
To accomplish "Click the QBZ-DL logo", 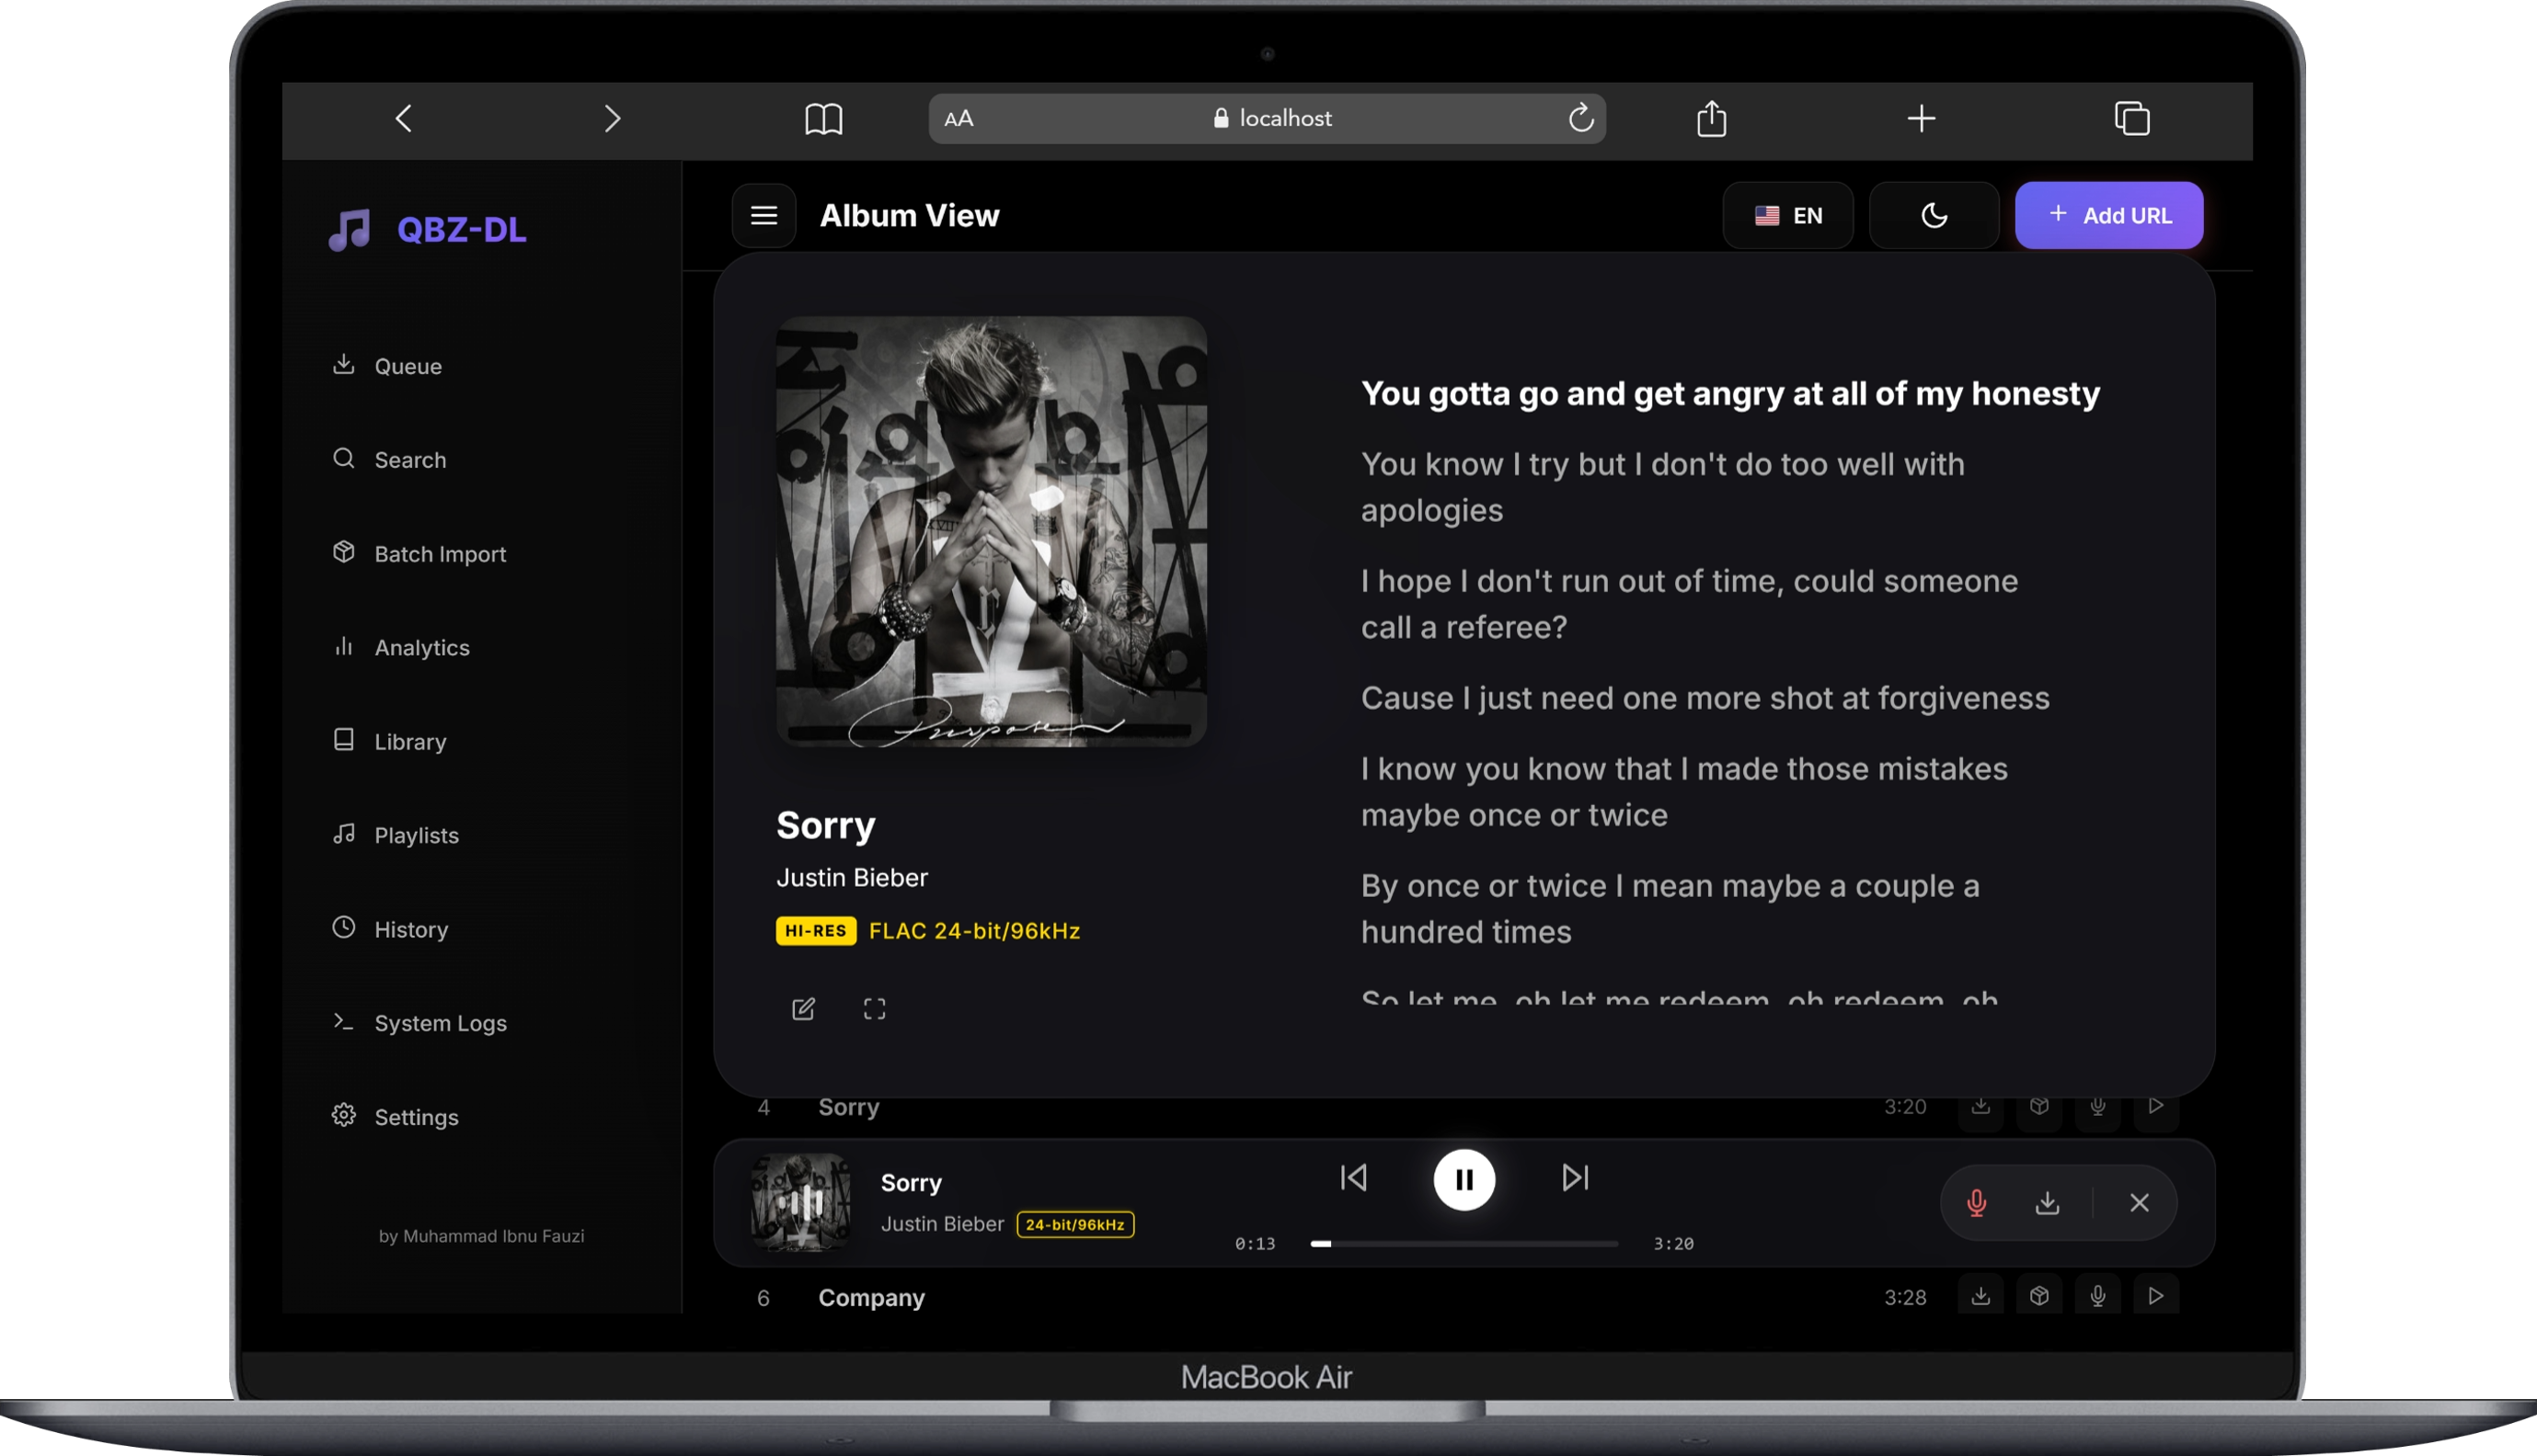I will click(x=427, y=230).
